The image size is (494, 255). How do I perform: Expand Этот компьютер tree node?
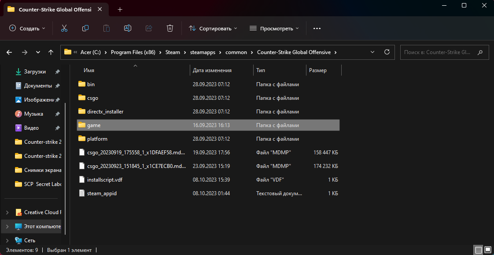7,226
